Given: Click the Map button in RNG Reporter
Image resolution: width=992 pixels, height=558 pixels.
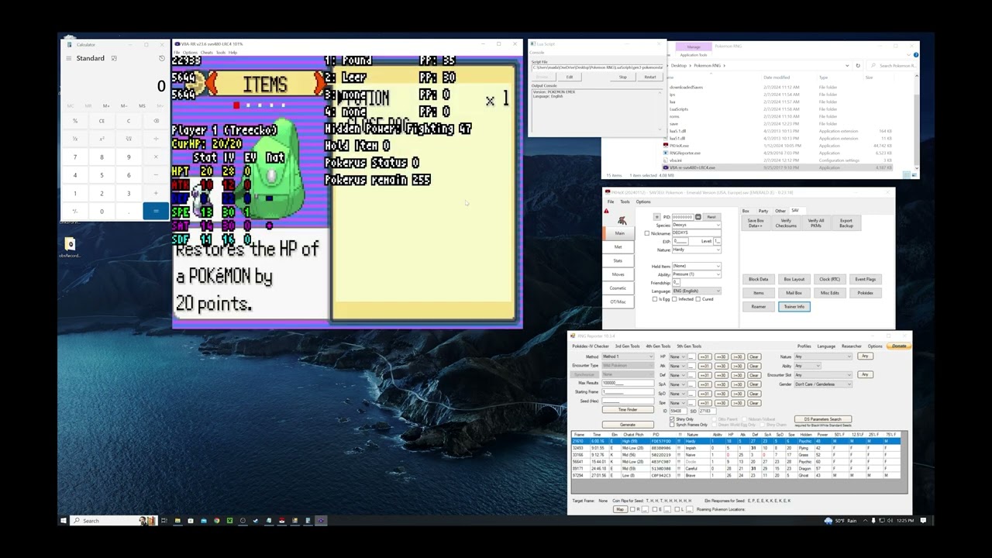Looking at the screenshot, I should point(619,509).
